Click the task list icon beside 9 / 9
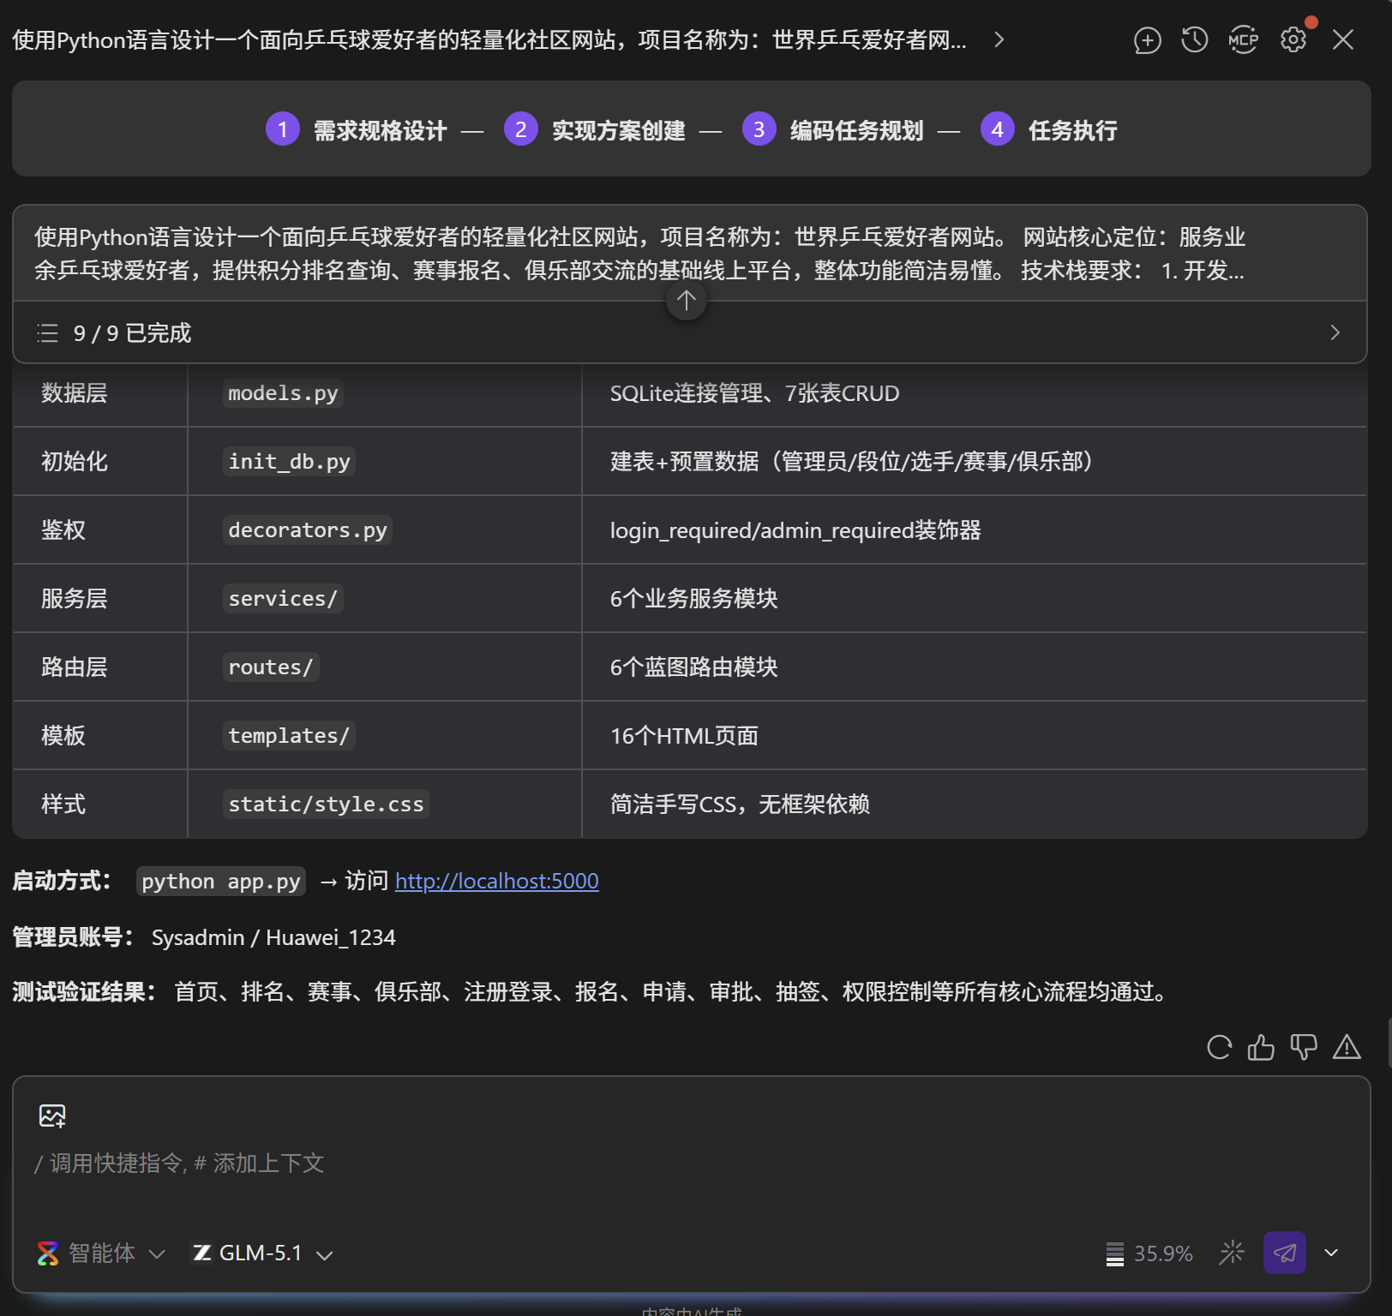Screen dimensions: 1392x1316 (48, 332)
